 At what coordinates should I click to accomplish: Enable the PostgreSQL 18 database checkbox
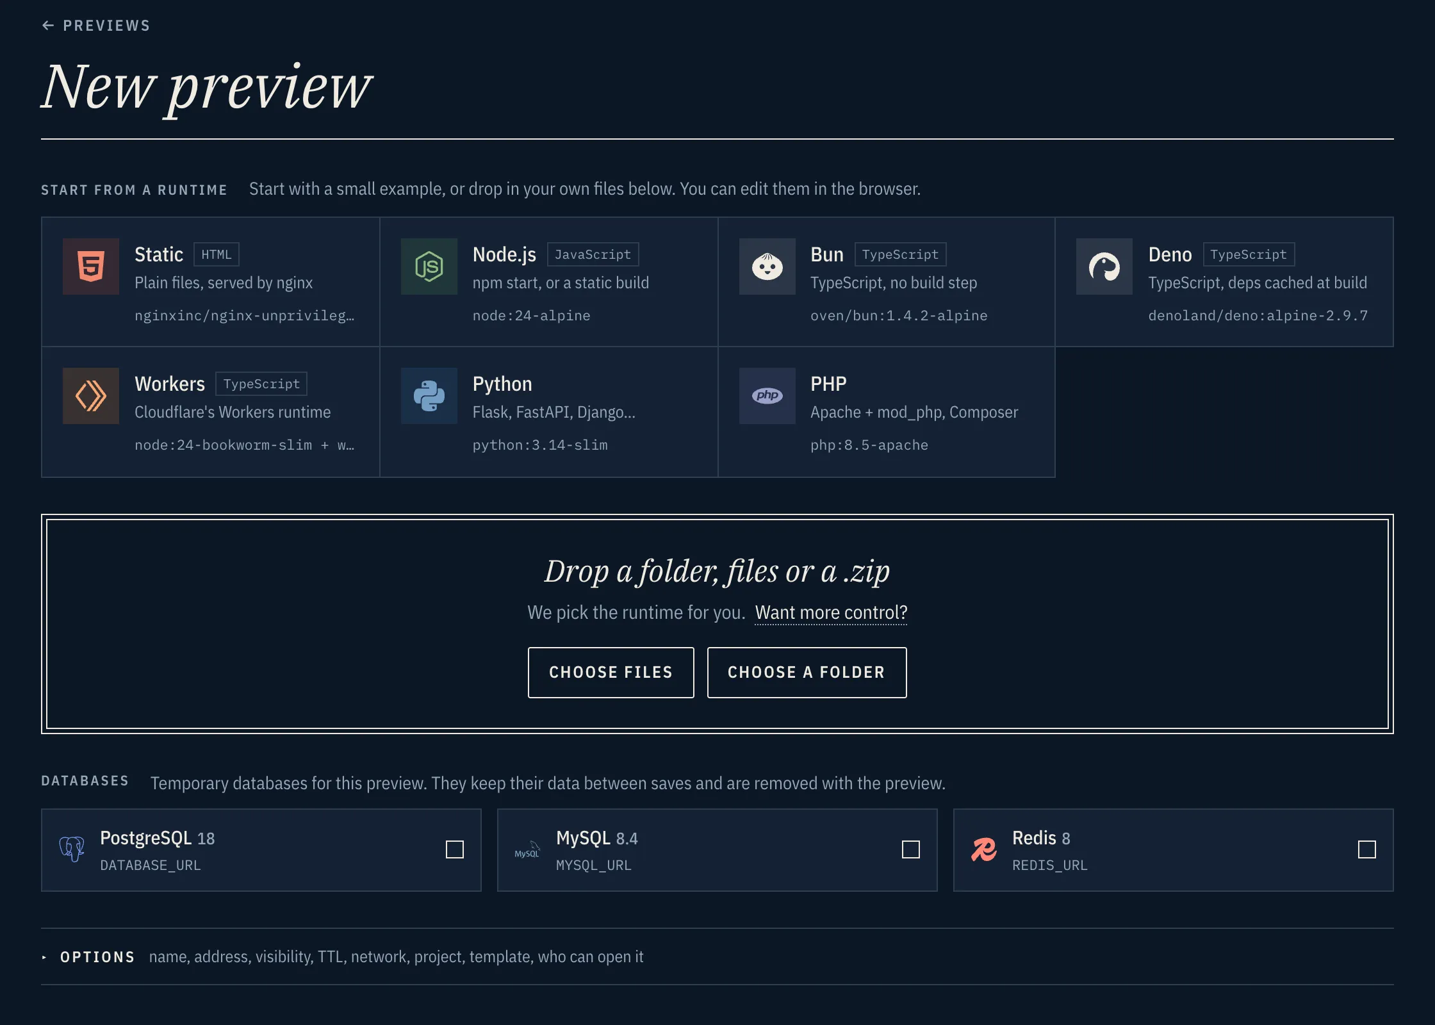(x=455, y=849)
